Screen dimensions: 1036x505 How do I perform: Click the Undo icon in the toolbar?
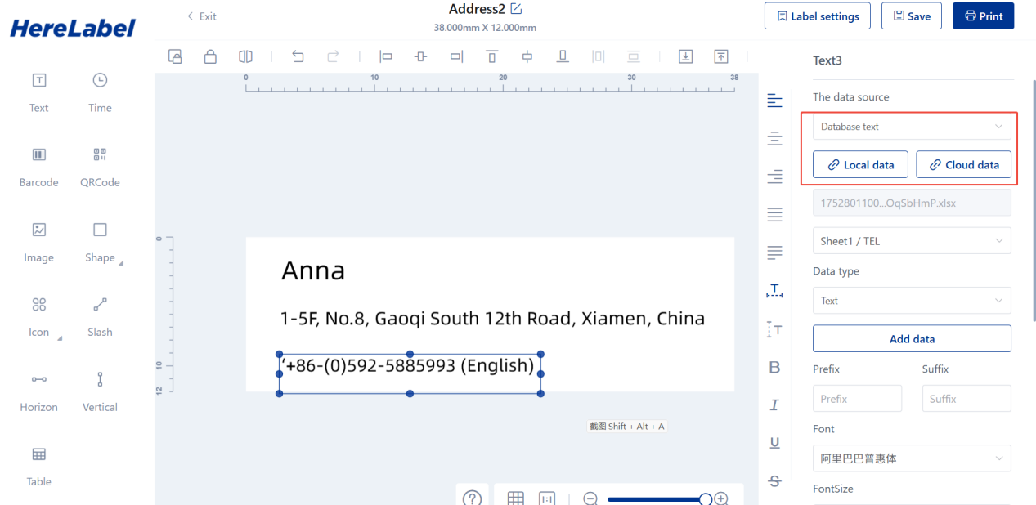(298, 56)
